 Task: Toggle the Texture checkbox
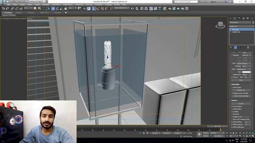[x=232, y=77]
